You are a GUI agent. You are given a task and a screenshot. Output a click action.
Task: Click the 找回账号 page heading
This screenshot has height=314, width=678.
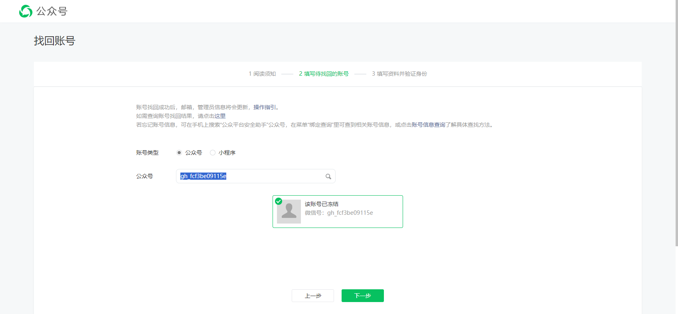(x=55, y=41)
